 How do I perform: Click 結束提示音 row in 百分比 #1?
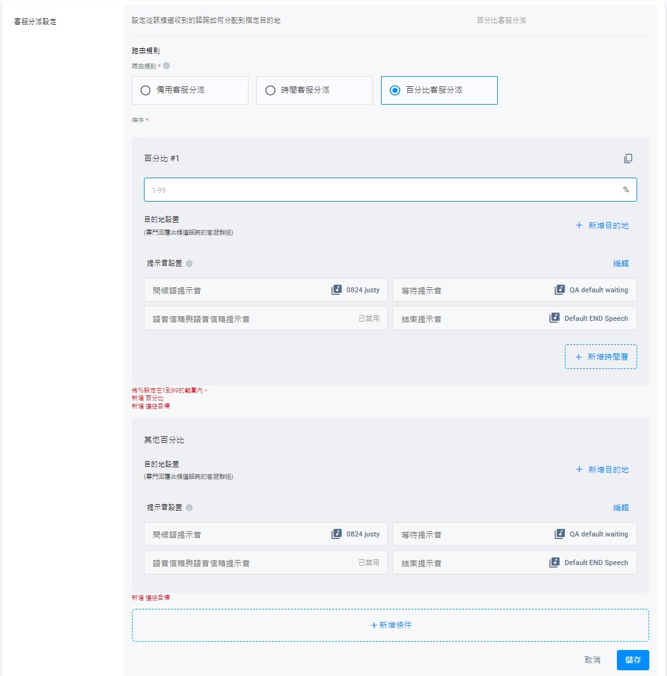[x=515, y=318]
